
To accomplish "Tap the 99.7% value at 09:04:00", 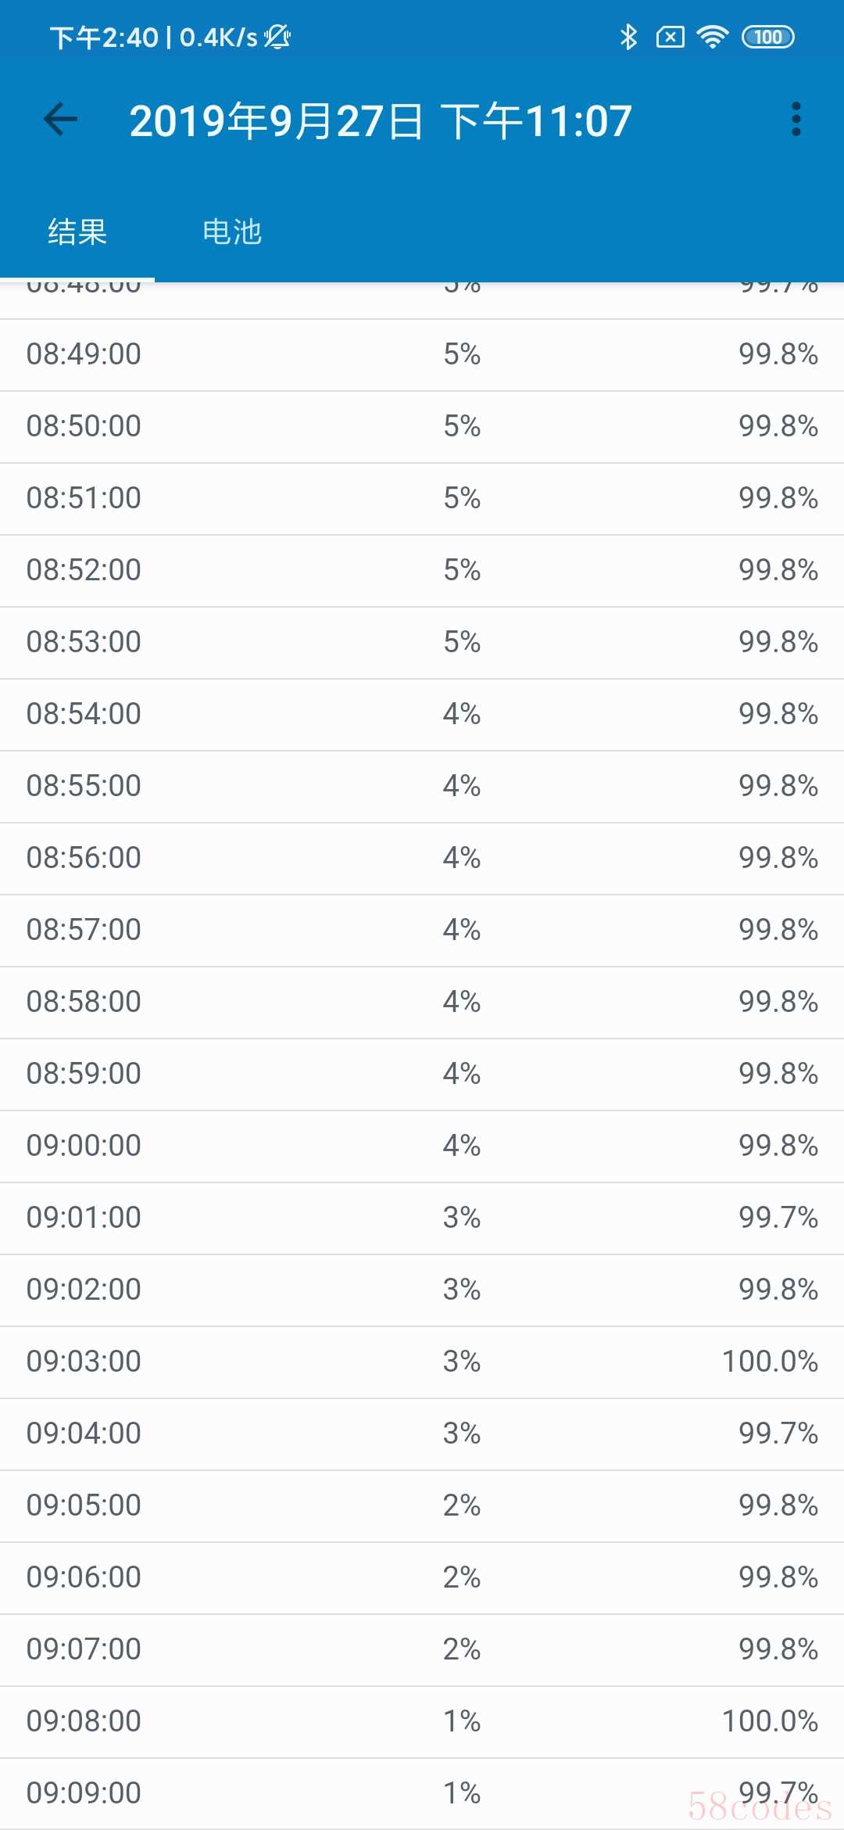I will [778, 1433].
